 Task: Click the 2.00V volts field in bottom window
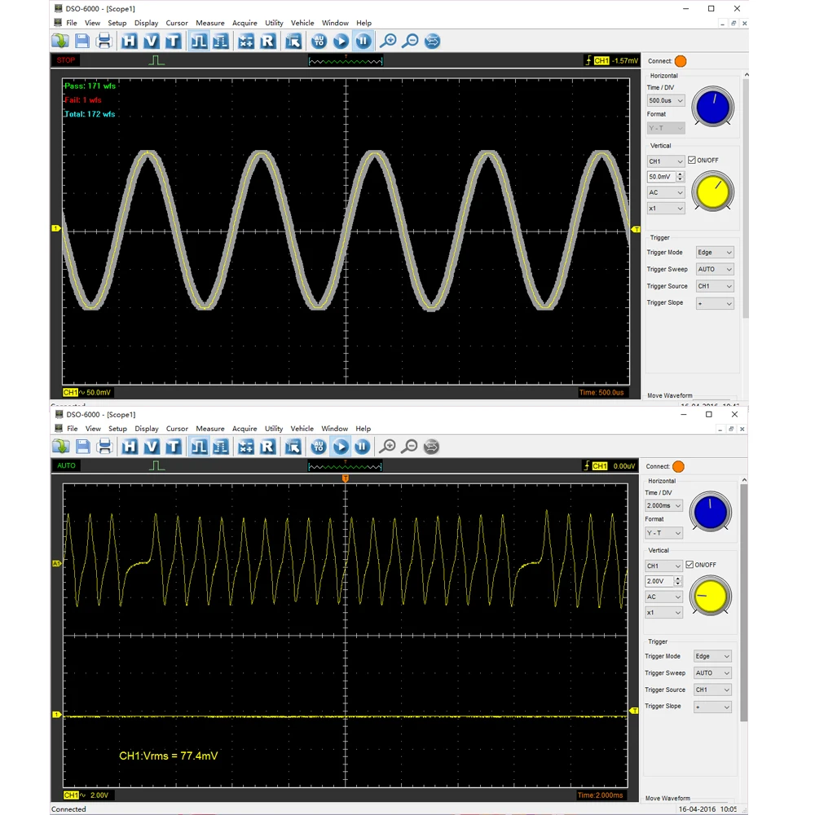coord(659,581)
